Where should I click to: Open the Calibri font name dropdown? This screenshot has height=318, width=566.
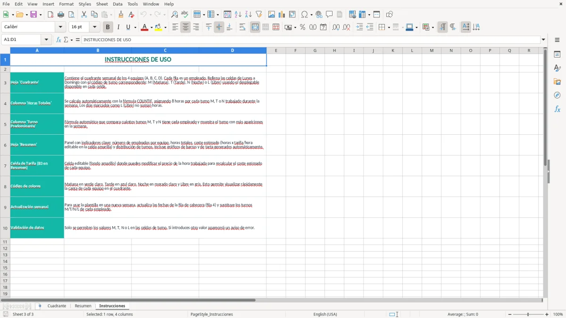[x=61, y=27]
